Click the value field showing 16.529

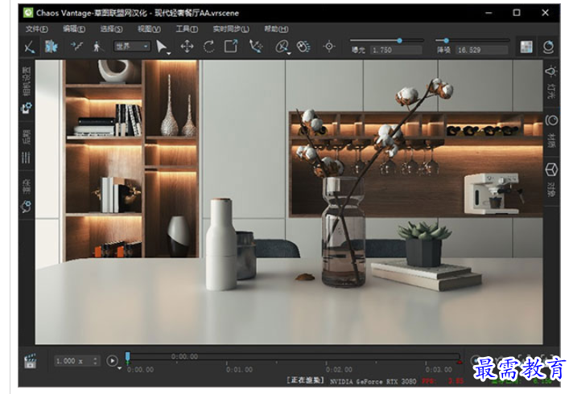[x=482, y=50]
